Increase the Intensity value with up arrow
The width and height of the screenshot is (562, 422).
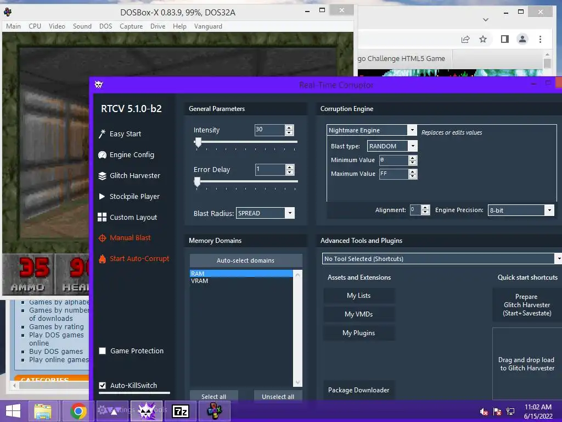[x=289, y=127]
